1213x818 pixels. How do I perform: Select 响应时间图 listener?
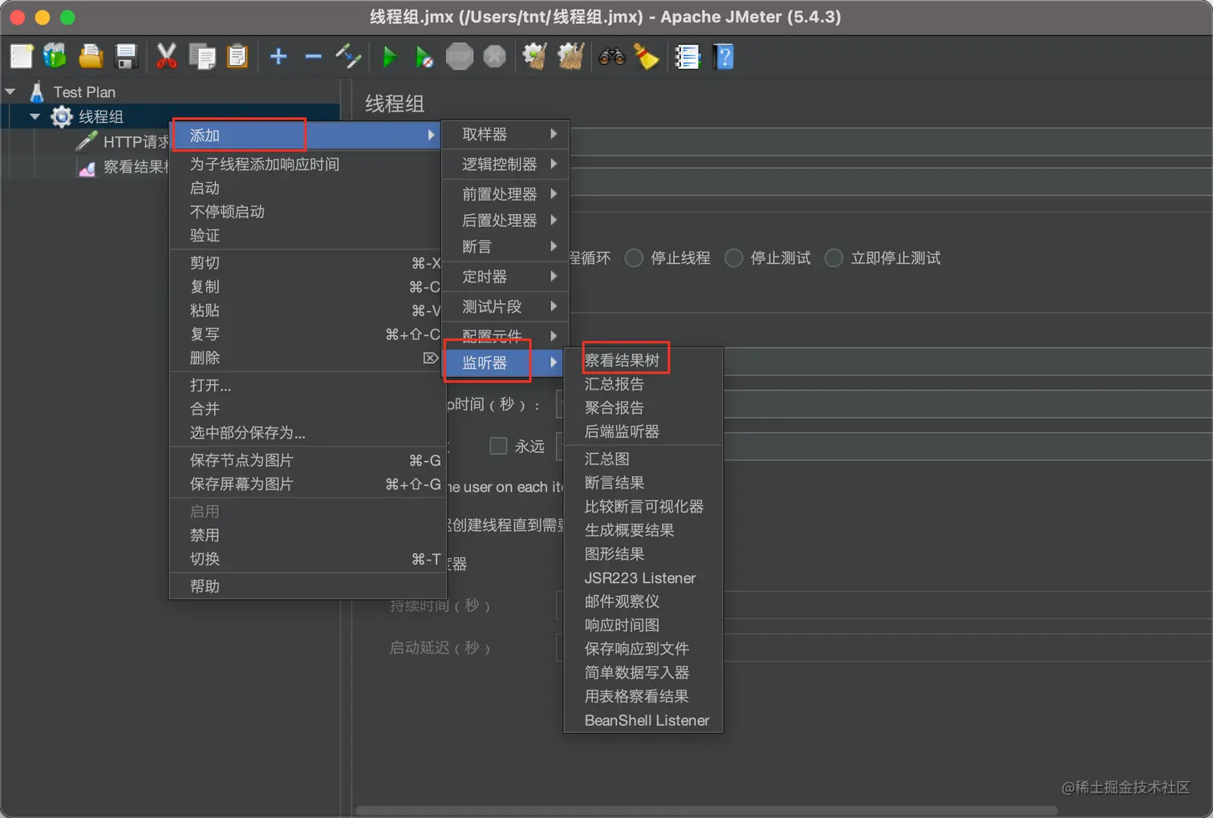643,625
